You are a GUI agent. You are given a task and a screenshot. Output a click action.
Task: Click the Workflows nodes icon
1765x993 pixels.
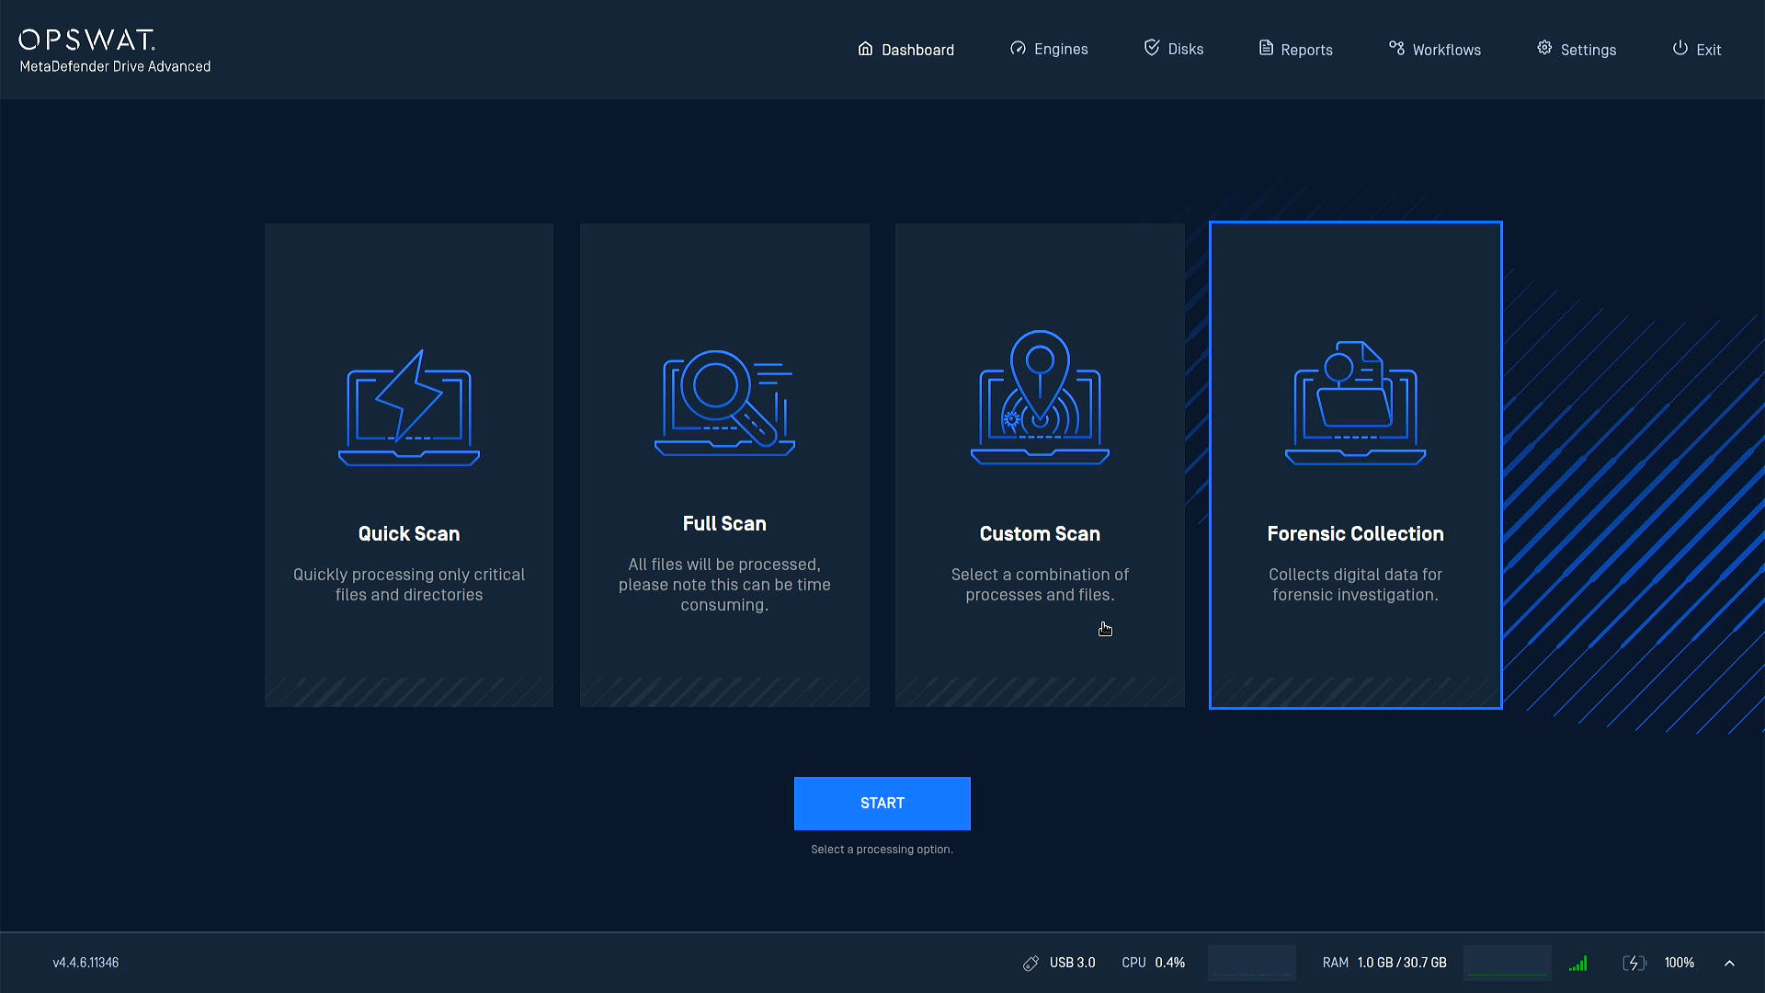[1396, 48]
